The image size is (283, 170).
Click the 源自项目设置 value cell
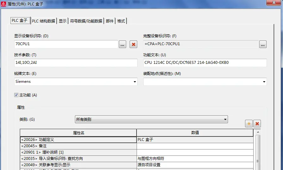(x=195, y=165)
